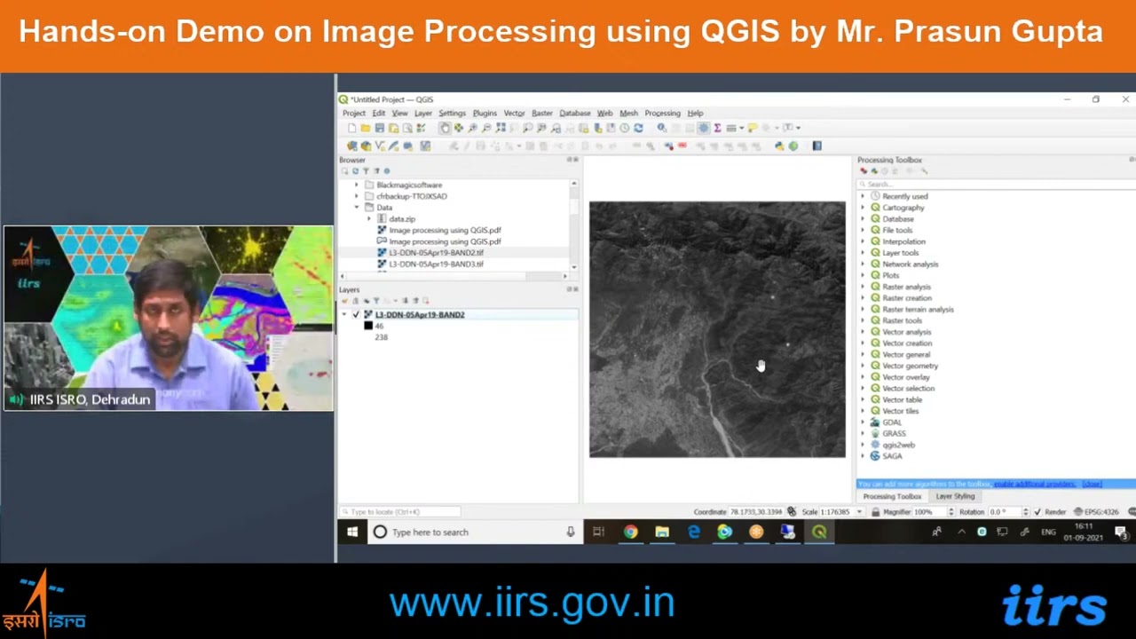Open Statistical Summary sigma icon
Image resolution: width=1136 pixels, height=639 pixels.
(x=717, y=128)
